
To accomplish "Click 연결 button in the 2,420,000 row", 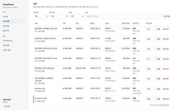I will 158,49.
